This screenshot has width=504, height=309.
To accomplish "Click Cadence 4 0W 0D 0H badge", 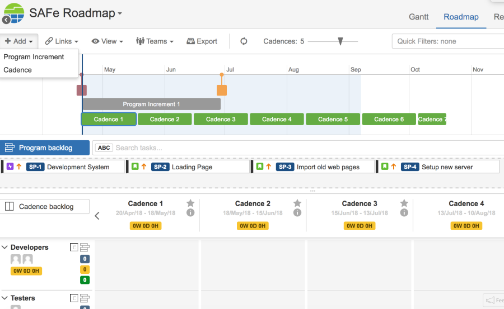I will 466,226.
